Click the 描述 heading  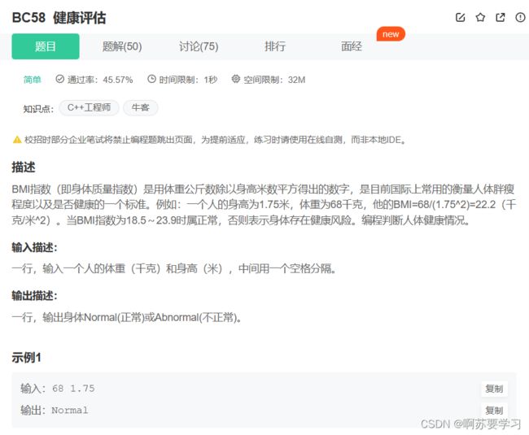(24, 167)
